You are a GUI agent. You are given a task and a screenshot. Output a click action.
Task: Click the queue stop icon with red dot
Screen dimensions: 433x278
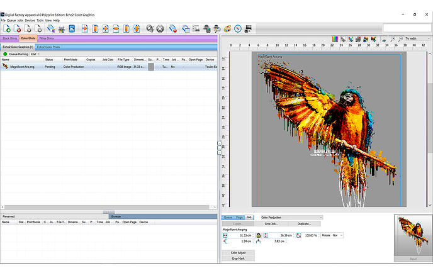(173, 29)
